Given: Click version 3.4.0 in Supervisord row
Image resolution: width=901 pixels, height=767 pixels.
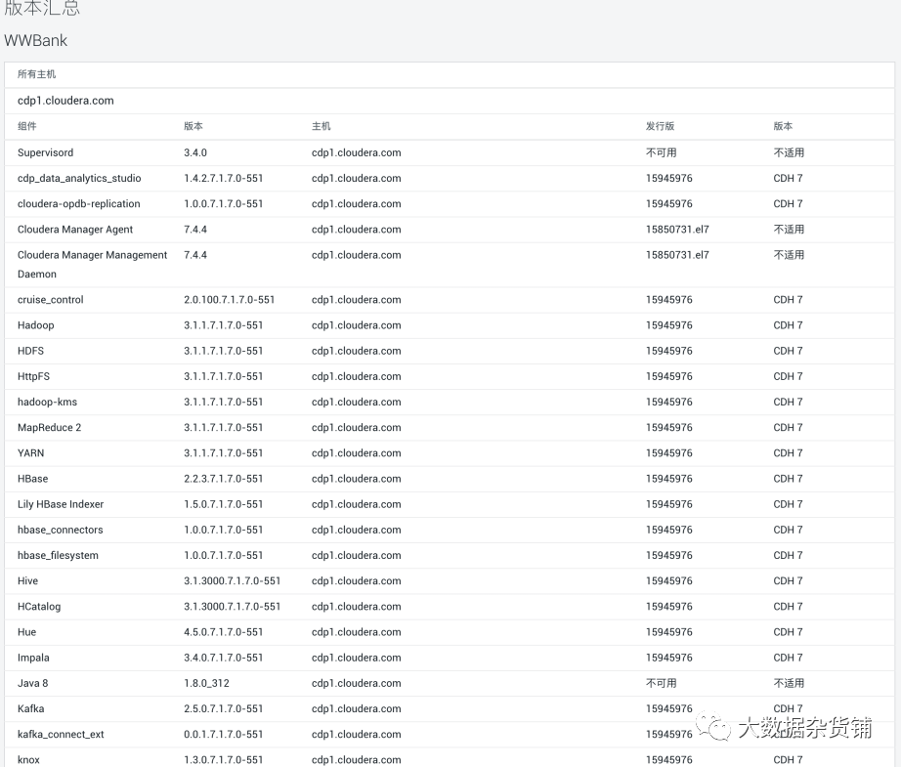Looking at the screenshot, I should [195, 152].
